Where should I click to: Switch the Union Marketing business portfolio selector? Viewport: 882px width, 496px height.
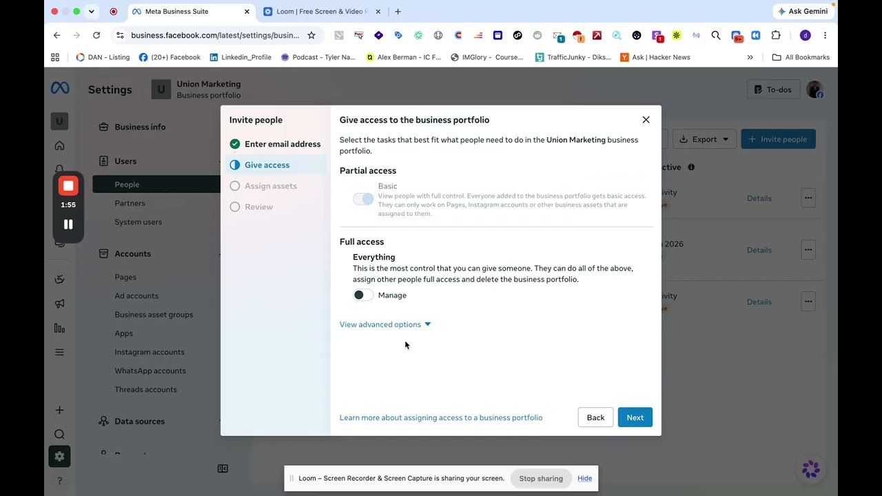point(196,90)
